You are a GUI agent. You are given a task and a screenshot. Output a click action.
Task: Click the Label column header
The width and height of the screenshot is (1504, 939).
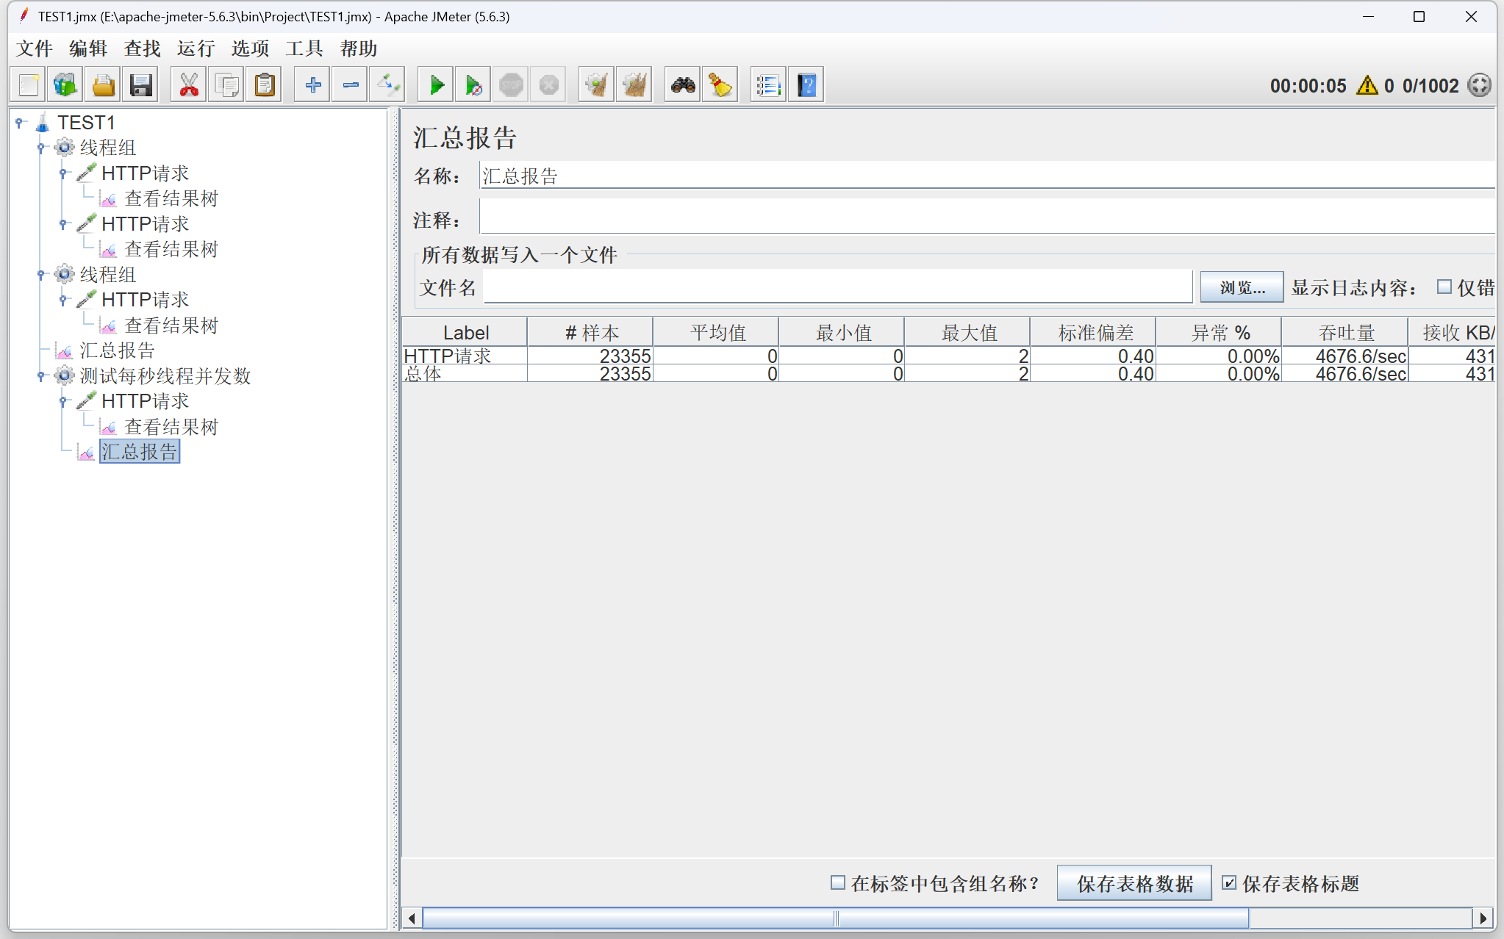point(465,333)
